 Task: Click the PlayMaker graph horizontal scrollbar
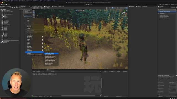pos(78,95)
